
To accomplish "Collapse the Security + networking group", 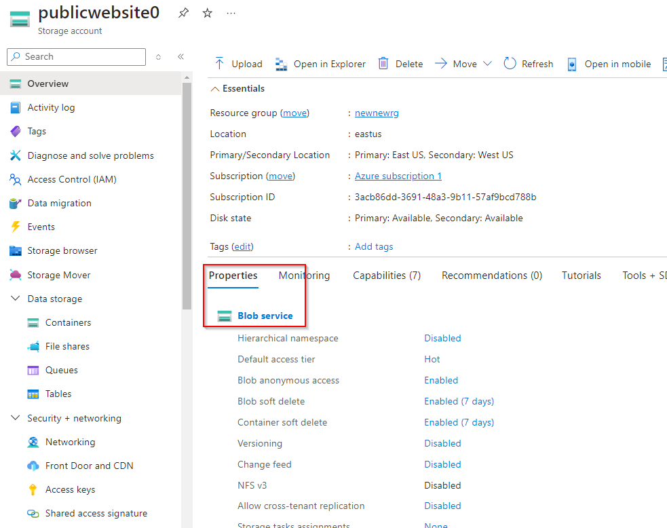I will click(16, 418).
